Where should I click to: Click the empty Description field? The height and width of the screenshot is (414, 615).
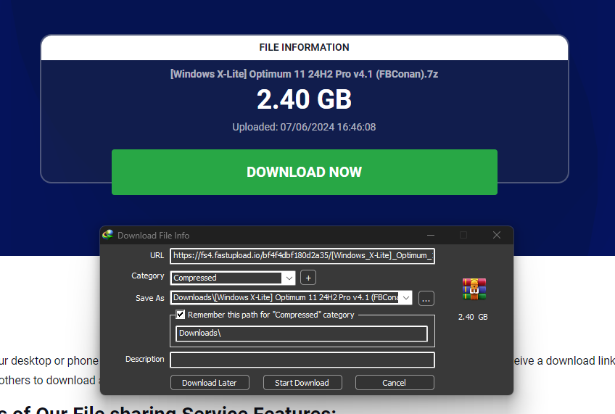click(x=302, y=360)
